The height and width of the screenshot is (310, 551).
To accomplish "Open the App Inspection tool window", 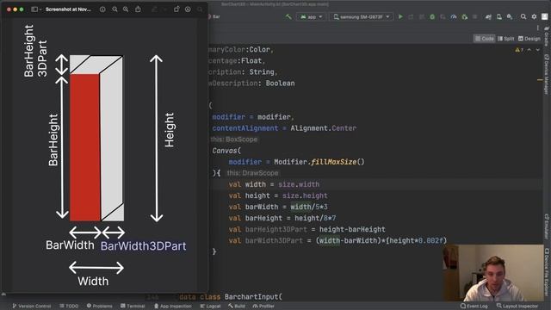I will (x=172, y=307).
